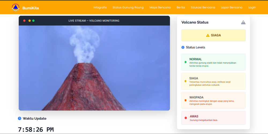Go to Maps Bencana
Viewport: 268px width, 134px height.
pyautogui.click(x=160, y=7)
